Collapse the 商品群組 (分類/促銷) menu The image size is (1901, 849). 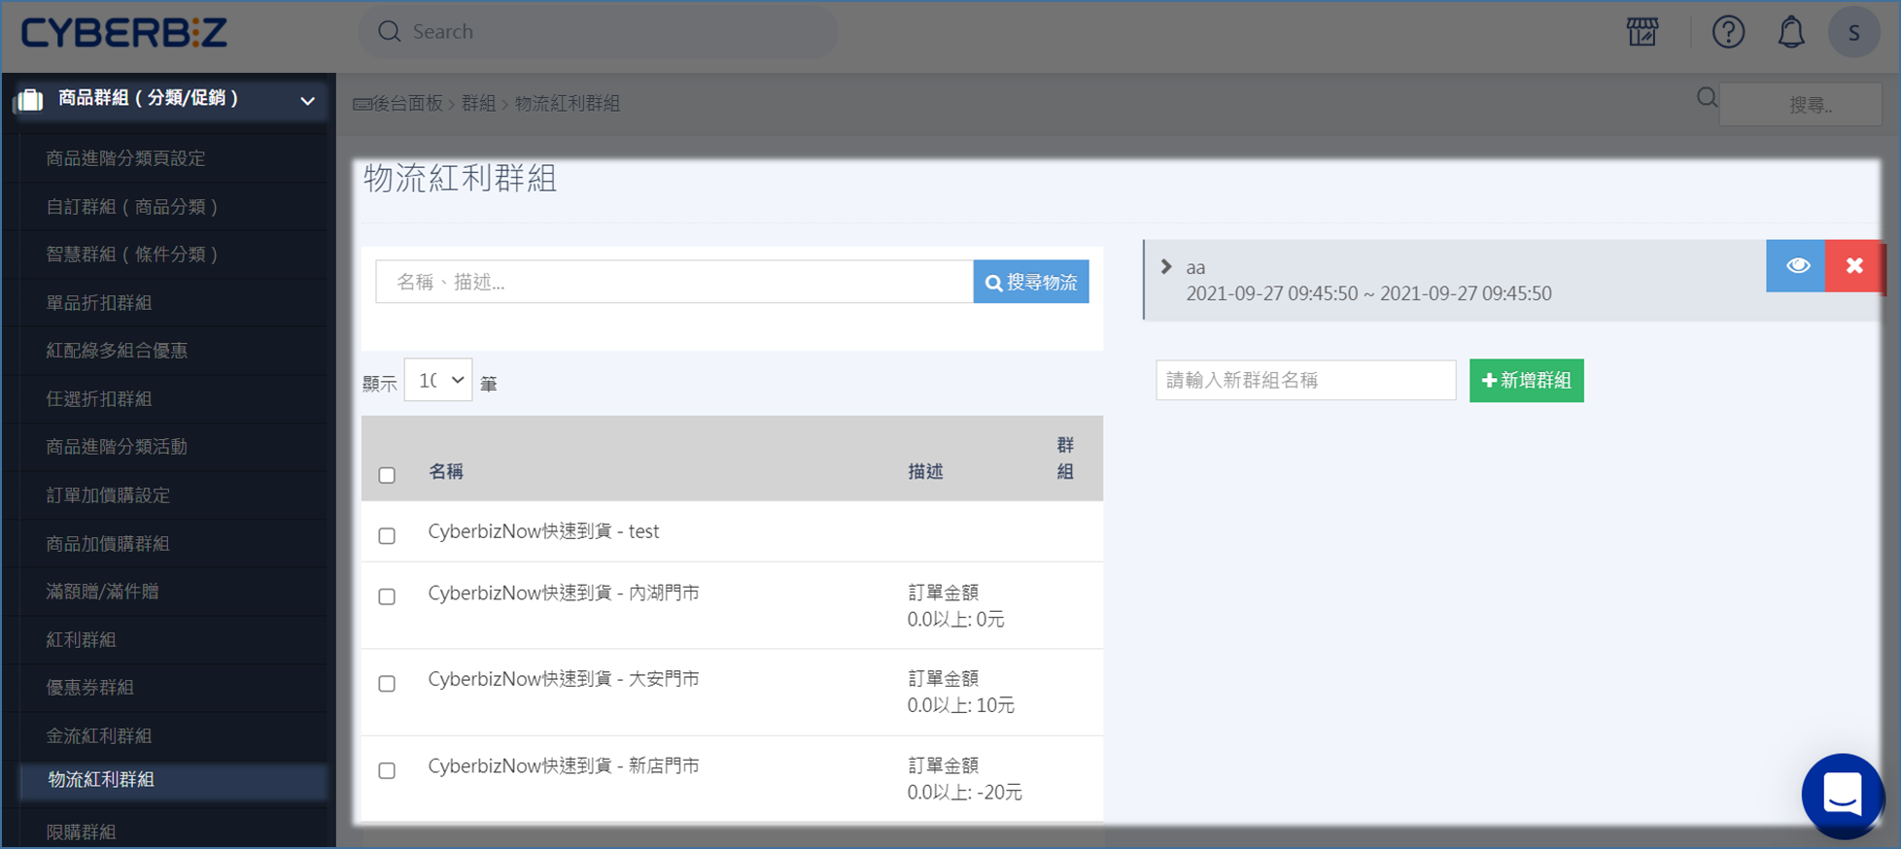[307, 100]
